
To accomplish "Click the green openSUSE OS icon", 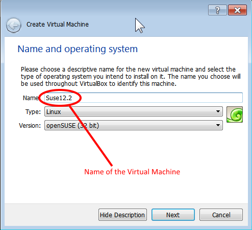I will [x=235, y=114].
